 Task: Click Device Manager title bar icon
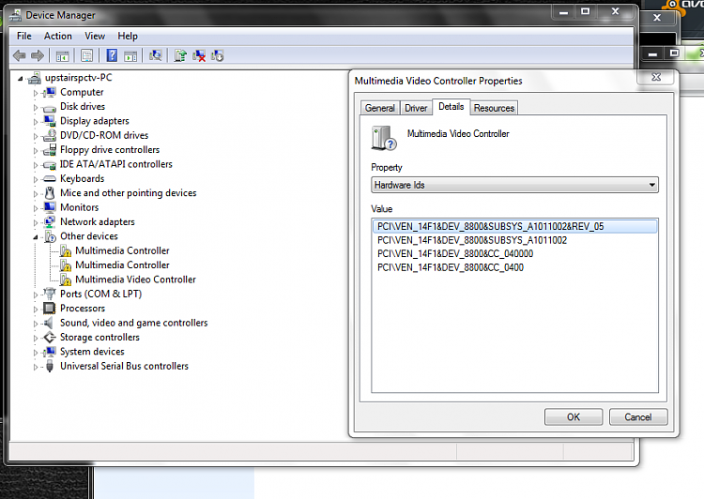coord(16,15)
